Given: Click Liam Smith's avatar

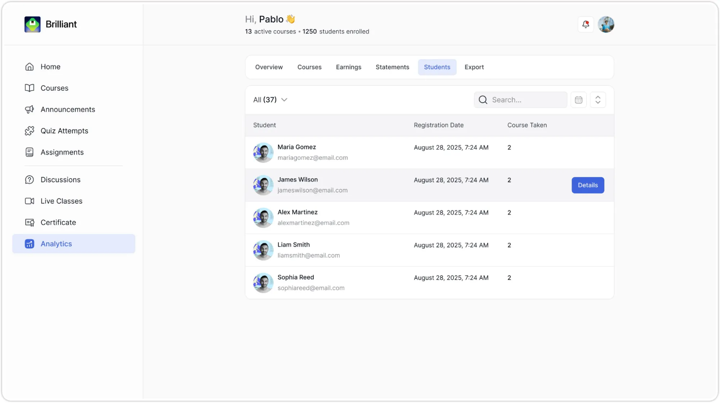Looking at the screenshot, I should pos(263,250).
